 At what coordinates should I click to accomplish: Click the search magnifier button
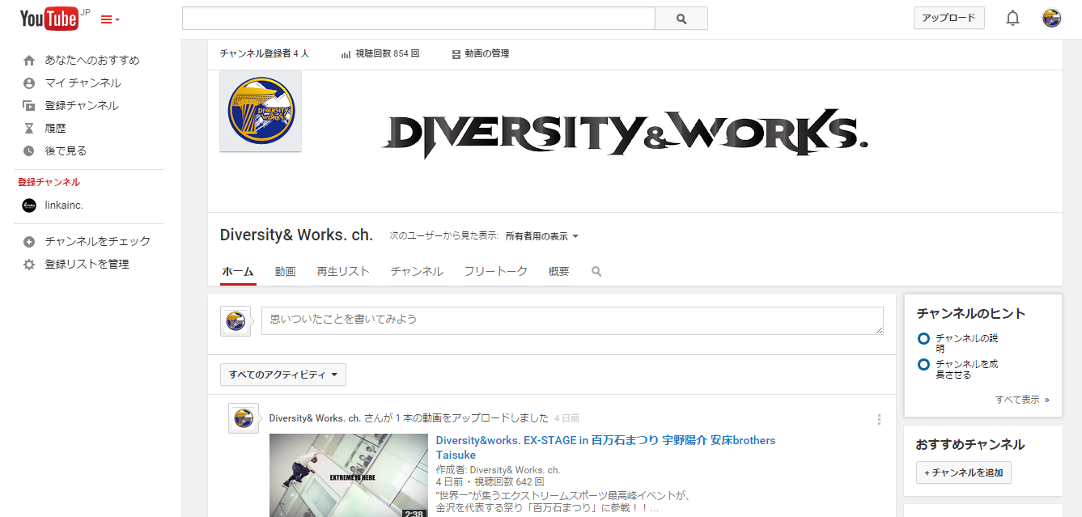click(x=681, y=19)
